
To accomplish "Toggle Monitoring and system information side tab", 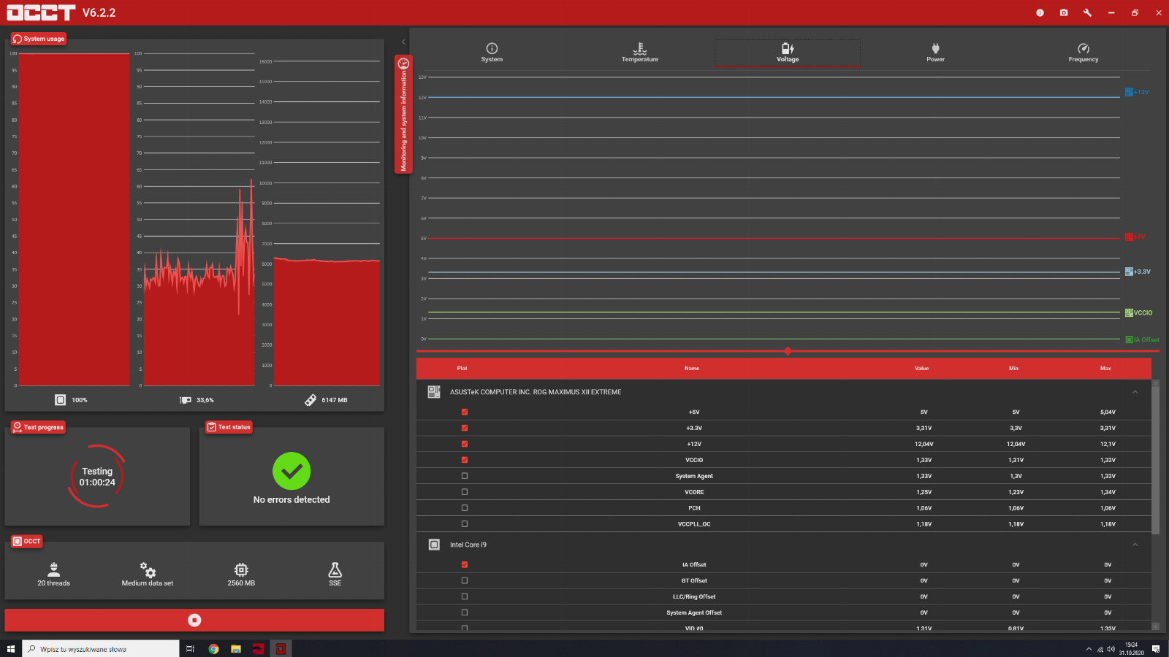I will (403, 114).
